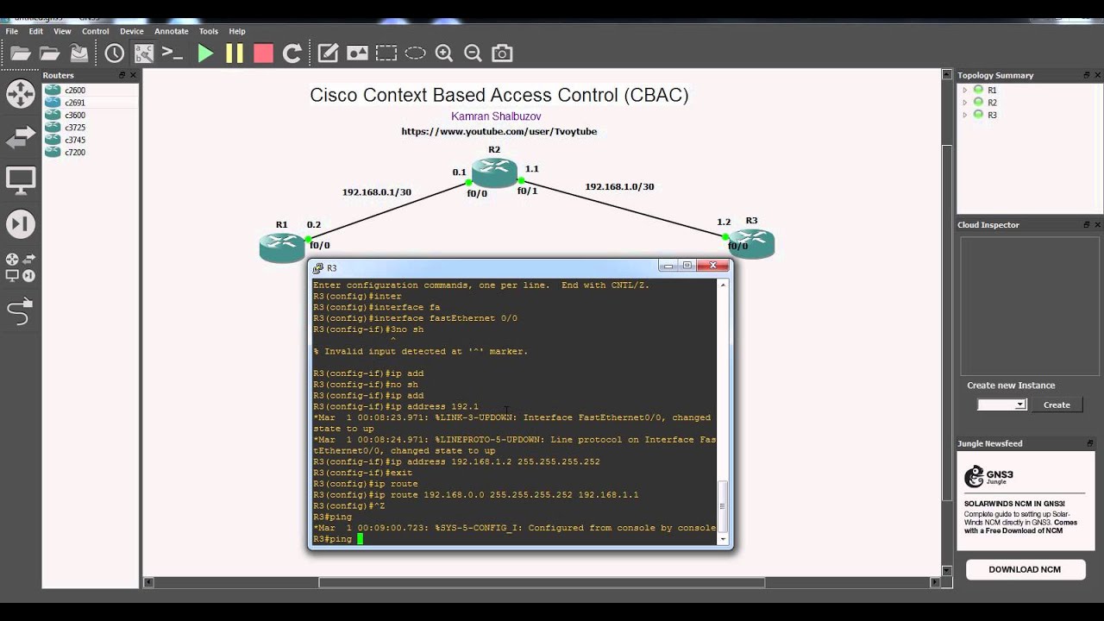Open the Help menu

(x=237, y=31)
